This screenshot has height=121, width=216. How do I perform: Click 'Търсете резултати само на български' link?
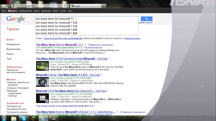pyautogui.click(x=63, y=38)
